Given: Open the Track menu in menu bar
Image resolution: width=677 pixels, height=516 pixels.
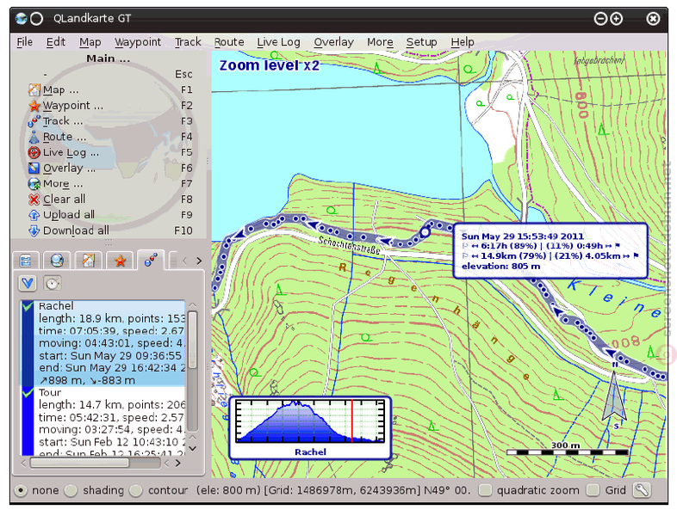Looking at the screenshot, I should (x=188, y=42).
